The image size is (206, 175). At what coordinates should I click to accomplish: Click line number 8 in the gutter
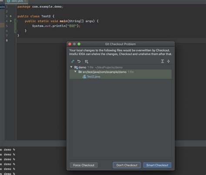[x=7, y=40]
